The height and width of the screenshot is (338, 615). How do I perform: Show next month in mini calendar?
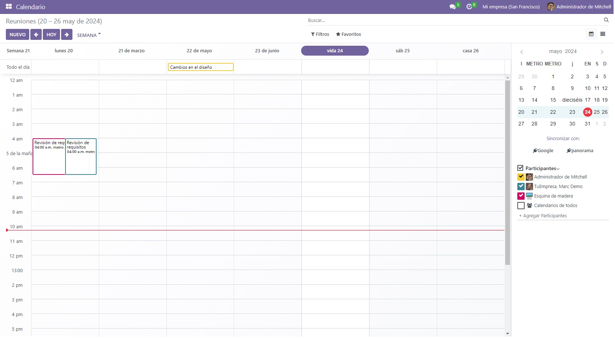(x=602, y=52)
